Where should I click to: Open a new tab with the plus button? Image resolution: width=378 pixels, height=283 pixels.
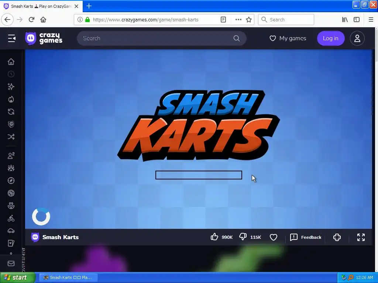click(x=89, y=6)
